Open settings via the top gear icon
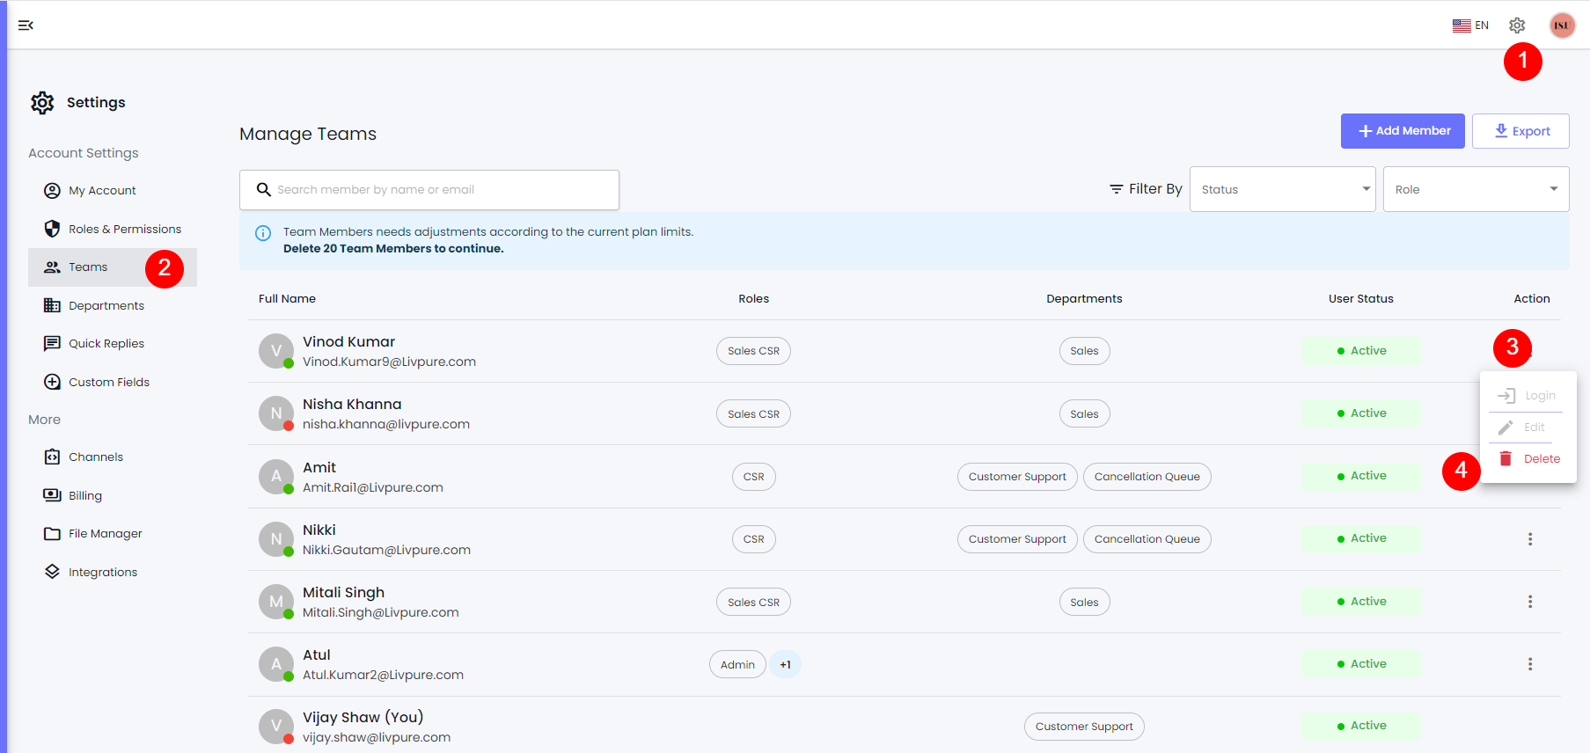 click(x=1517, y=26)
